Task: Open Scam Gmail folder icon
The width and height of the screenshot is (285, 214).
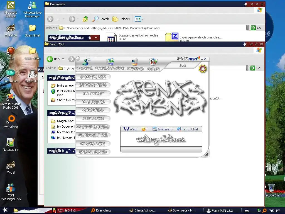Action: click(32, 31)
